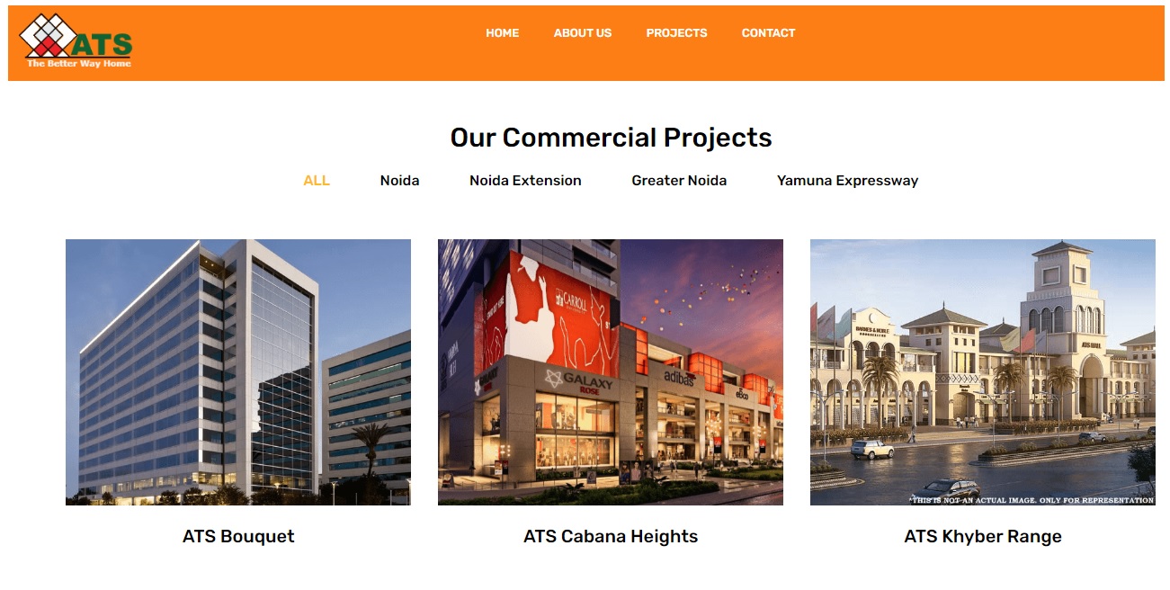Click the Galaxy Rose sign in Cabana image
Screen dimensions: 1170x590
point(580,382)
